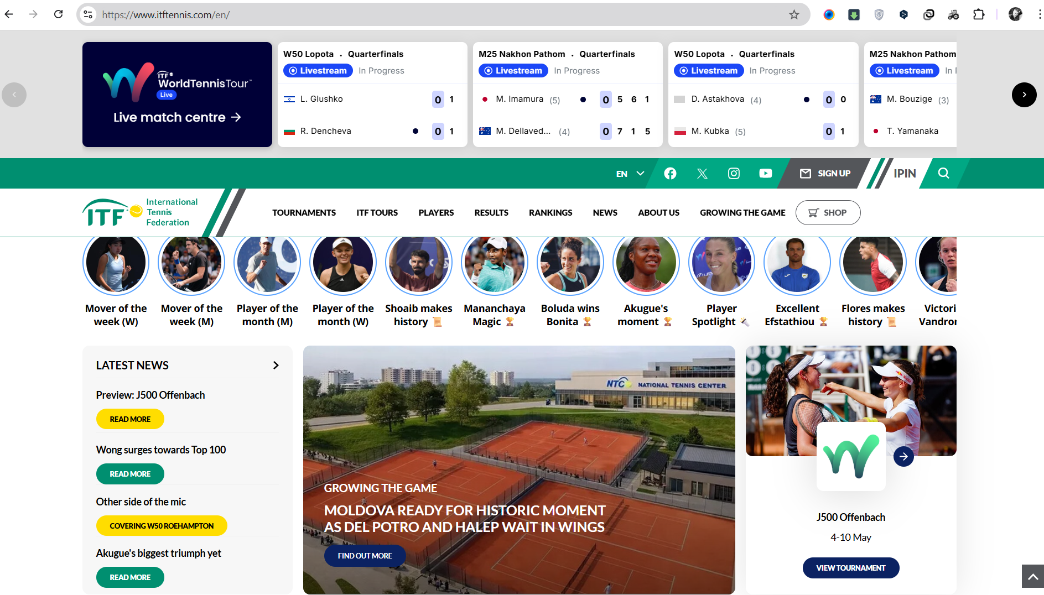Image resolution: width=1044 pixels, height=595 pixels.
Task: Open the ITF YouTube channel
Action: (765, 174)
